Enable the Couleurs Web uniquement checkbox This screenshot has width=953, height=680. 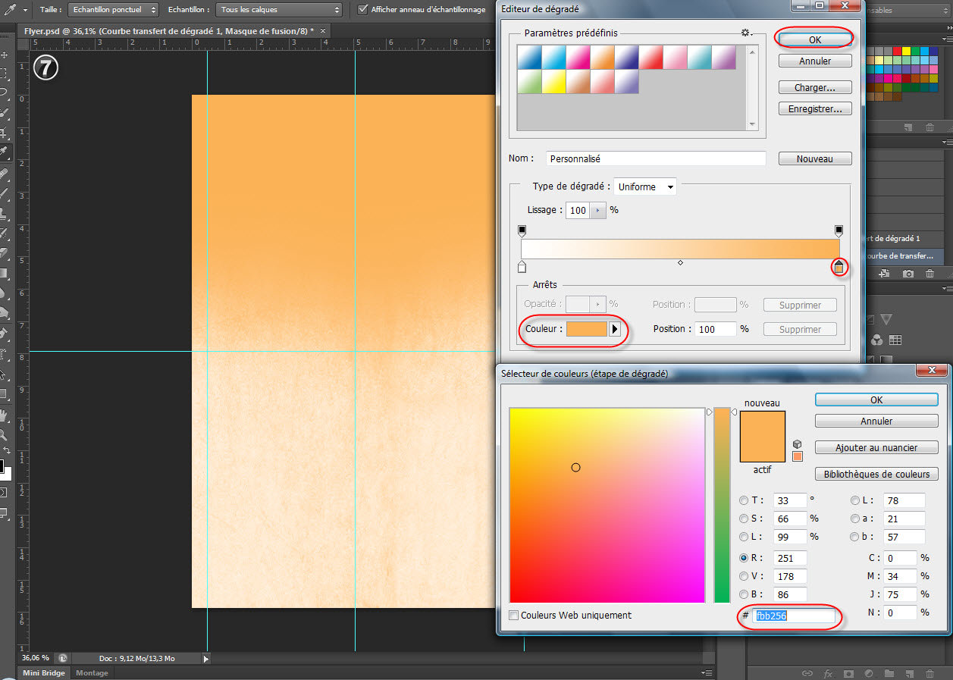pyautogui.click(x=514, y=616)
